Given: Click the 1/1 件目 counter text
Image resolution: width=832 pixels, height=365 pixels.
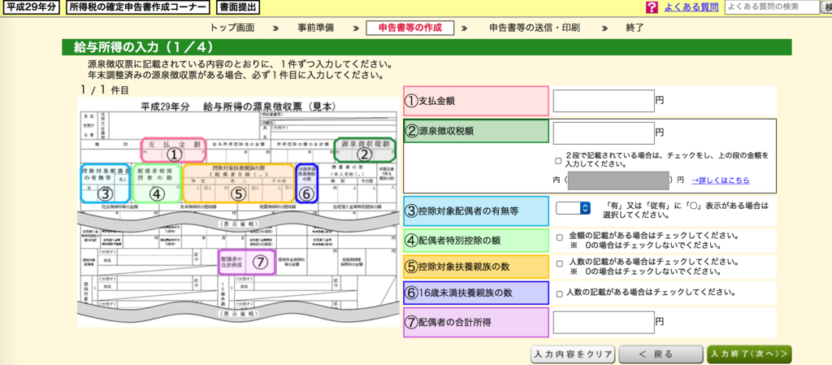Looking at the screenshot, I should pyautogui.click(x=105, y=90).
